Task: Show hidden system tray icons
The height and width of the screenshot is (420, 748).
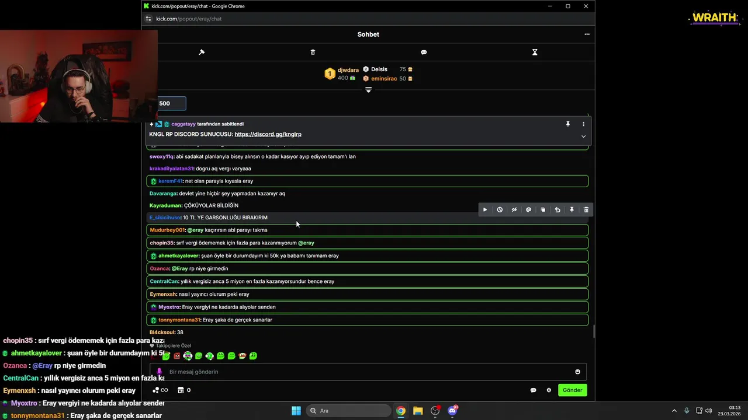Action: [674, 411]
